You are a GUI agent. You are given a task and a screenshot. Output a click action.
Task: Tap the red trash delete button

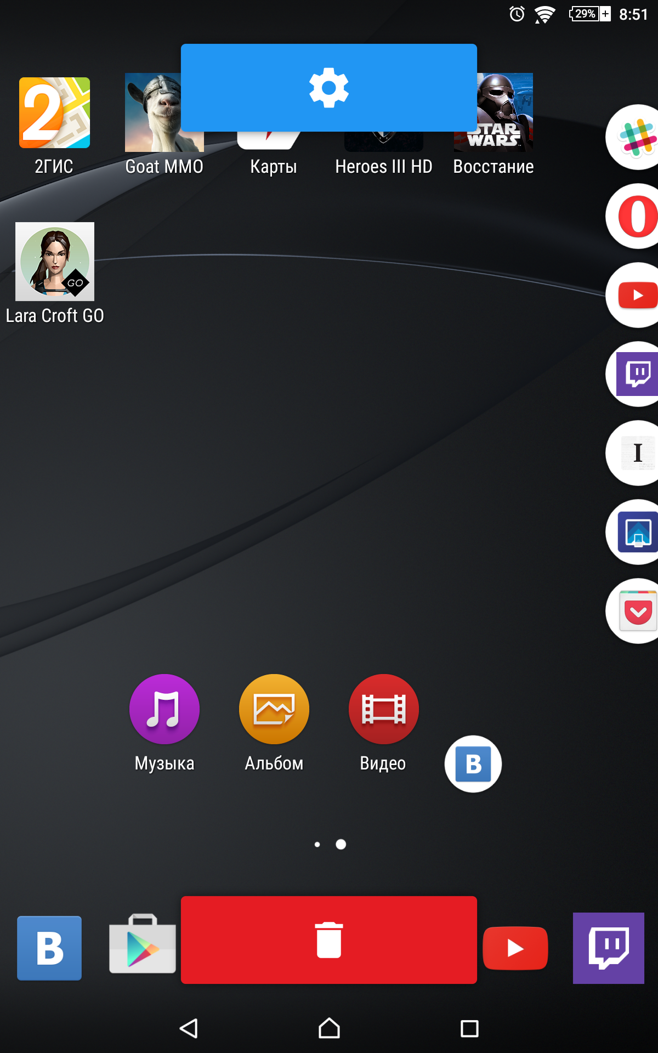point(328,940)
